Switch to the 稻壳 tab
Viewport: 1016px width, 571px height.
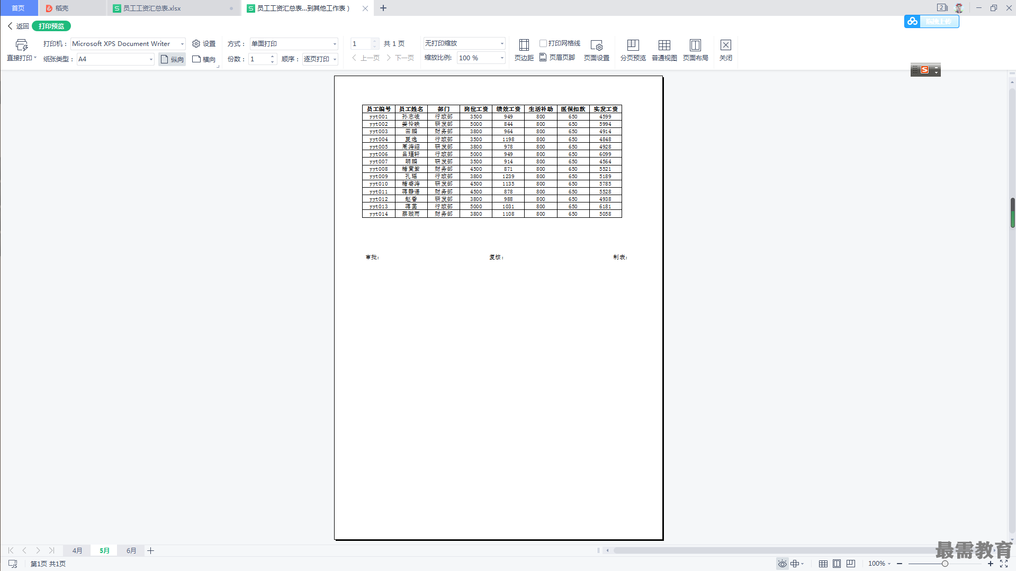(72, 8)
